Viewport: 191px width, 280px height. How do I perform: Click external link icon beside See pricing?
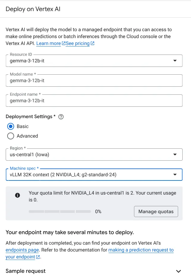tap(92, 43)
